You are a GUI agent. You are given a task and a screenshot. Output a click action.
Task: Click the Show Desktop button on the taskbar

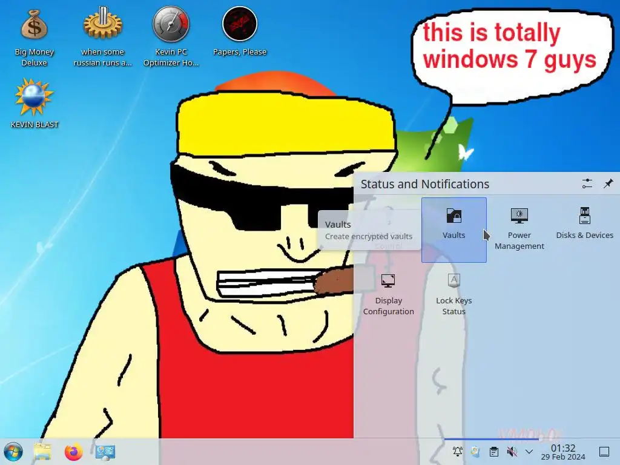click(x=604, y=452)
